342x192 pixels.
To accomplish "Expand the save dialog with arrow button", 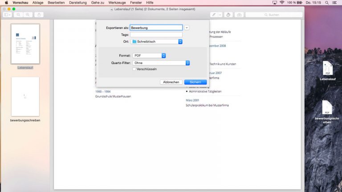I will click(x=187, y=28).
